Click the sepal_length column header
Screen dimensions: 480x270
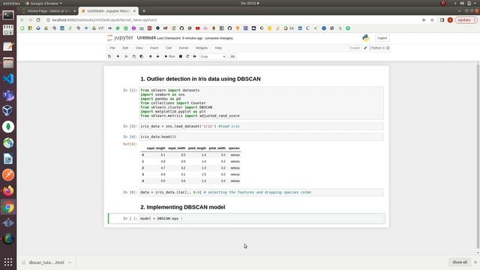coord(156,148)
